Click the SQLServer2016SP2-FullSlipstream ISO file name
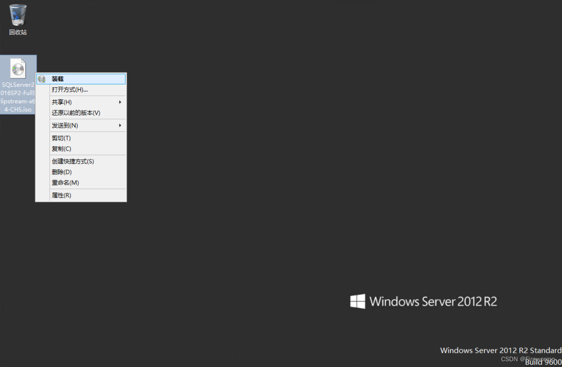Image resolution: width=562 pixels, height=367 pixels. [x=18, y=97]
